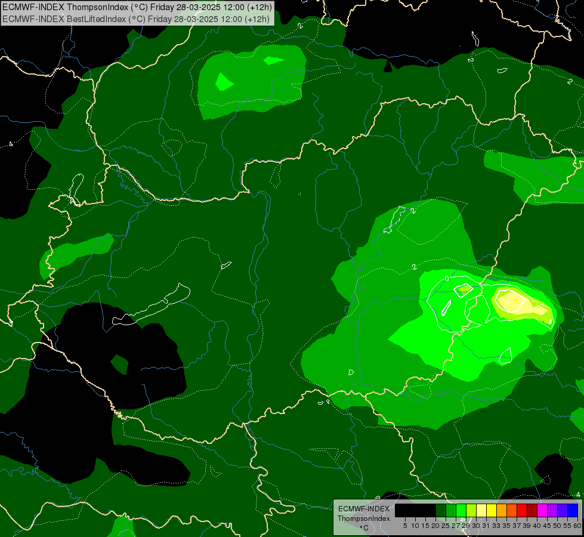Screen dimensions: 584x537
Task: Click the 0 contour label near the bright green area
Action: pyautogui.click(x=447, y=279)
